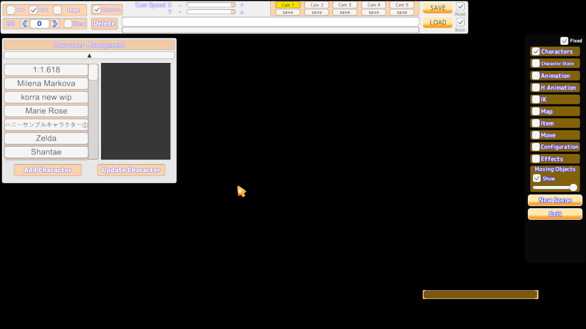This screenshot has width=586, height=329.
Task: Toggle the Camera checkbox
Action: point(97,10)
